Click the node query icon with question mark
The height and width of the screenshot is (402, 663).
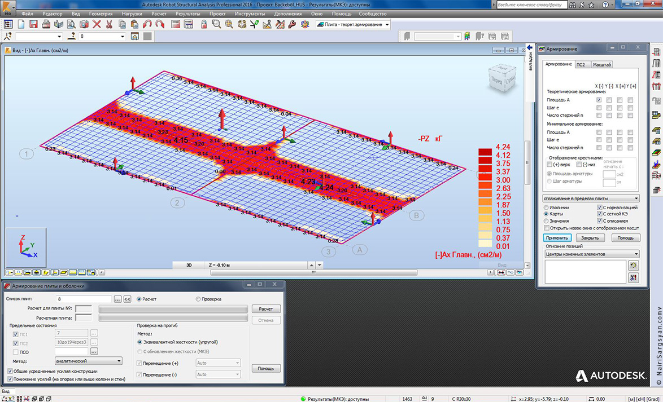(8, 36)
